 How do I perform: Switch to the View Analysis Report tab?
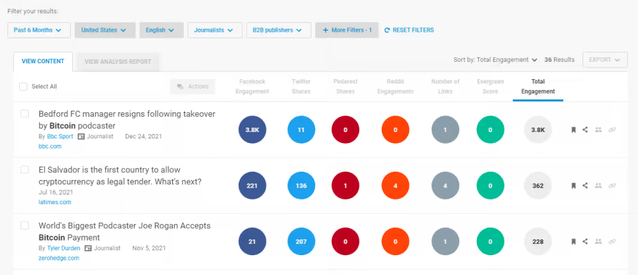click(118, 62)
